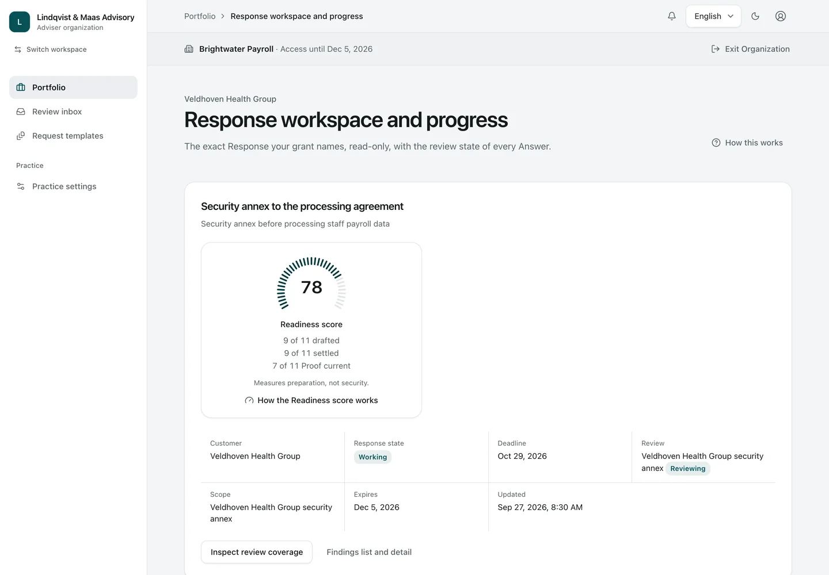The height and width of the screenshot is (575, 829).
Task: Click the expiry date Dec 5, 2026
Action: [377, 507]
